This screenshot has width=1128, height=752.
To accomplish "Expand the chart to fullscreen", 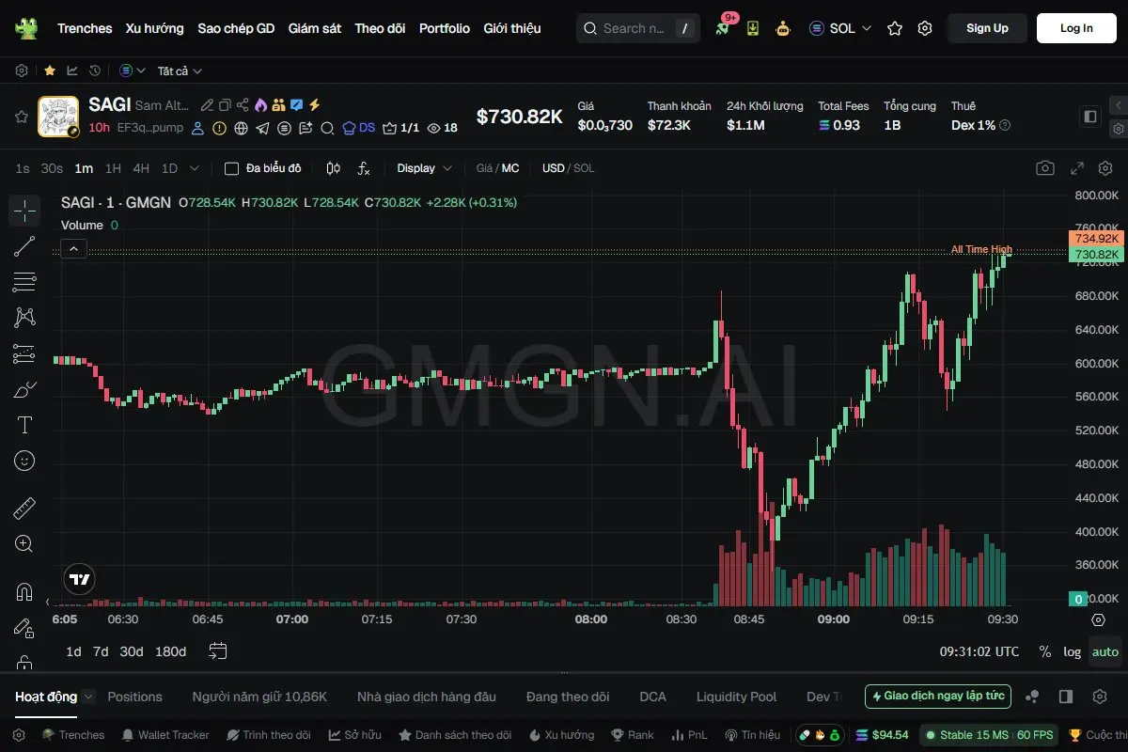I will [1077, 168].
